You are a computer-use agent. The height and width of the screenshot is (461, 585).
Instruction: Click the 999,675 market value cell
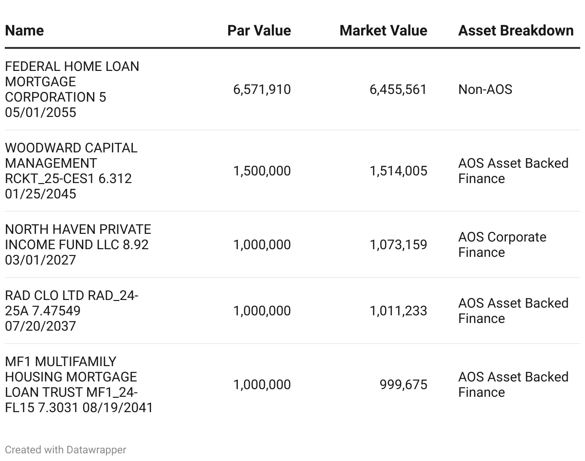pos(403,385)
